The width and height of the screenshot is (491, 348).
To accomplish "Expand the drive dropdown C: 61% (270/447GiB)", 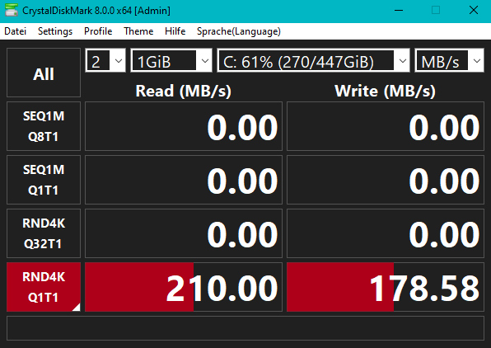I will click(313, 60).
